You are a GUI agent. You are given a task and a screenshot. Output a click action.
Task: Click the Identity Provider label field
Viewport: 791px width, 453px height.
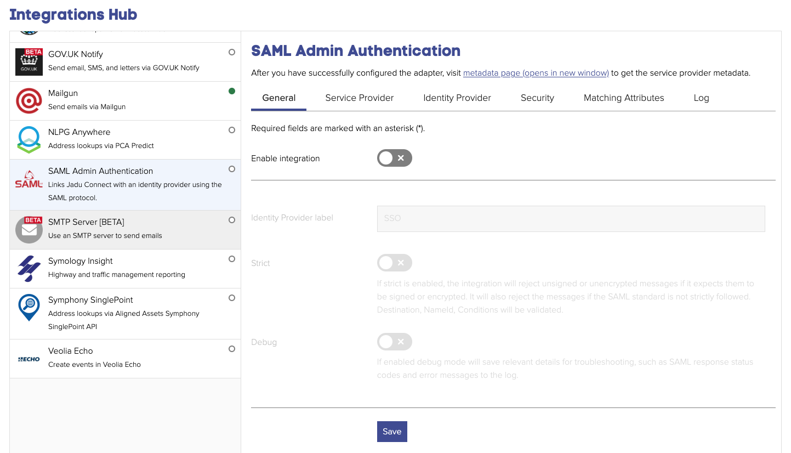point(571,218)
